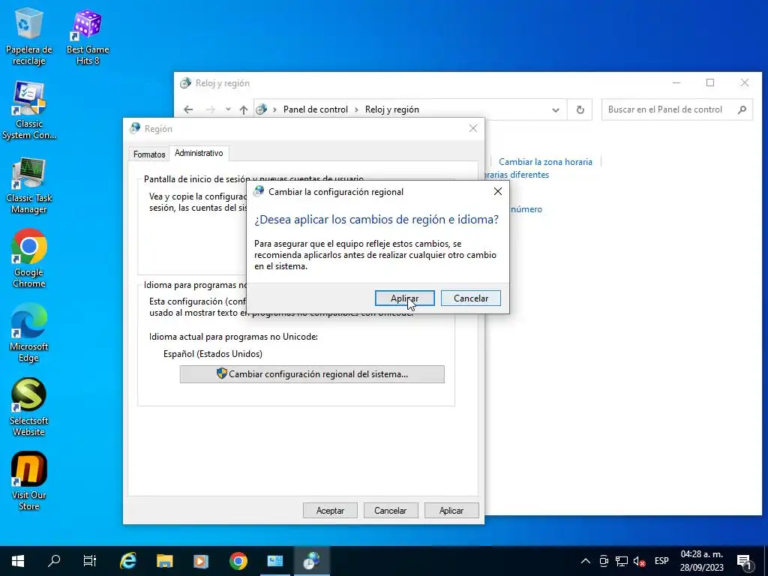Go back in the Control Panel window
Image resolution: width=768 pixels, height=576 pixels.
(x=188, y=109)
